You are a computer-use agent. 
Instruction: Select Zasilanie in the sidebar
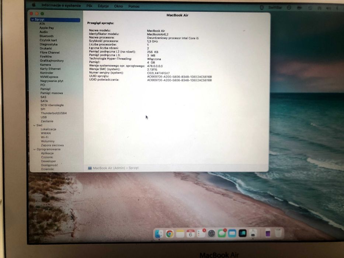click(47, 121)
